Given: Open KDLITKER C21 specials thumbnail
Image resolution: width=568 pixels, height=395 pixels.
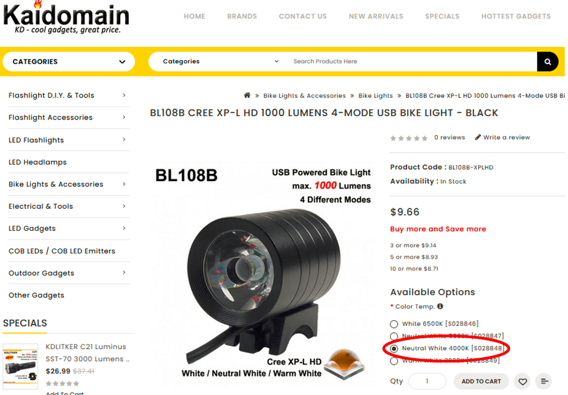Looking at the screenshot, I should pos(20,366).
